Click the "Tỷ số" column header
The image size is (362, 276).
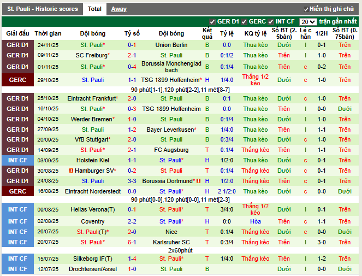tap(132, 33)
